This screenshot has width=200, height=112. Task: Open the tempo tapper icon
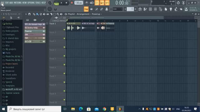(x=176, y=9)
